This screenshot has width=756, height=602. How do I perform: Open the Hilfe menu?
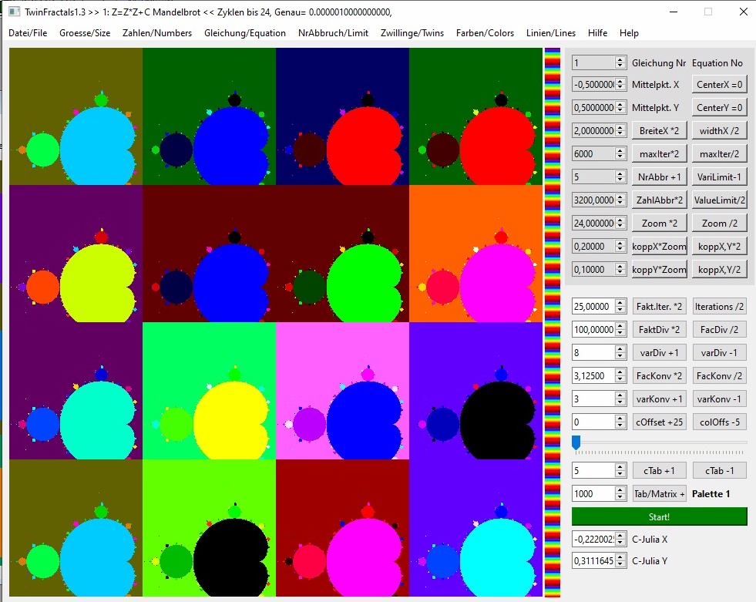click(x=597, y=33)
